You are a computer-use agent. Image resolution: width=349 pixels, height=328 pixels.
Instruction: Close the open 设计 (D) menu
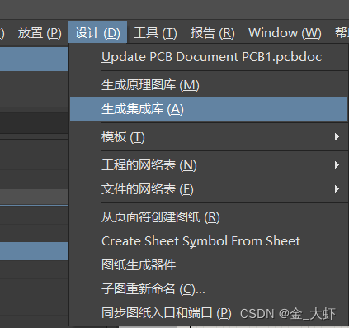click(x=97, y=33)
